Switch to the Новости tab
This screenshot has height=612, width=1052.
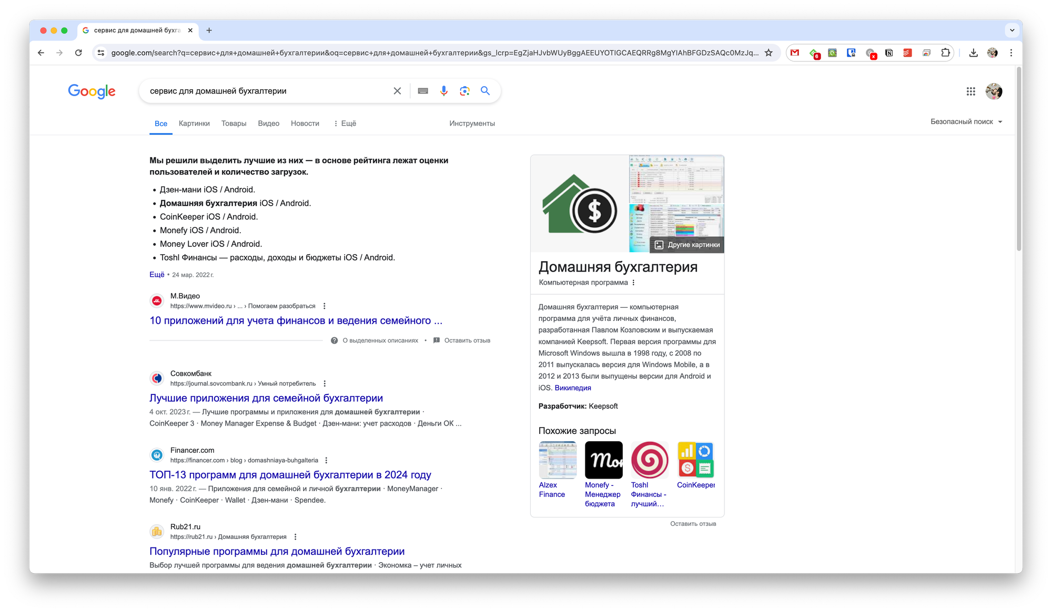305,123
